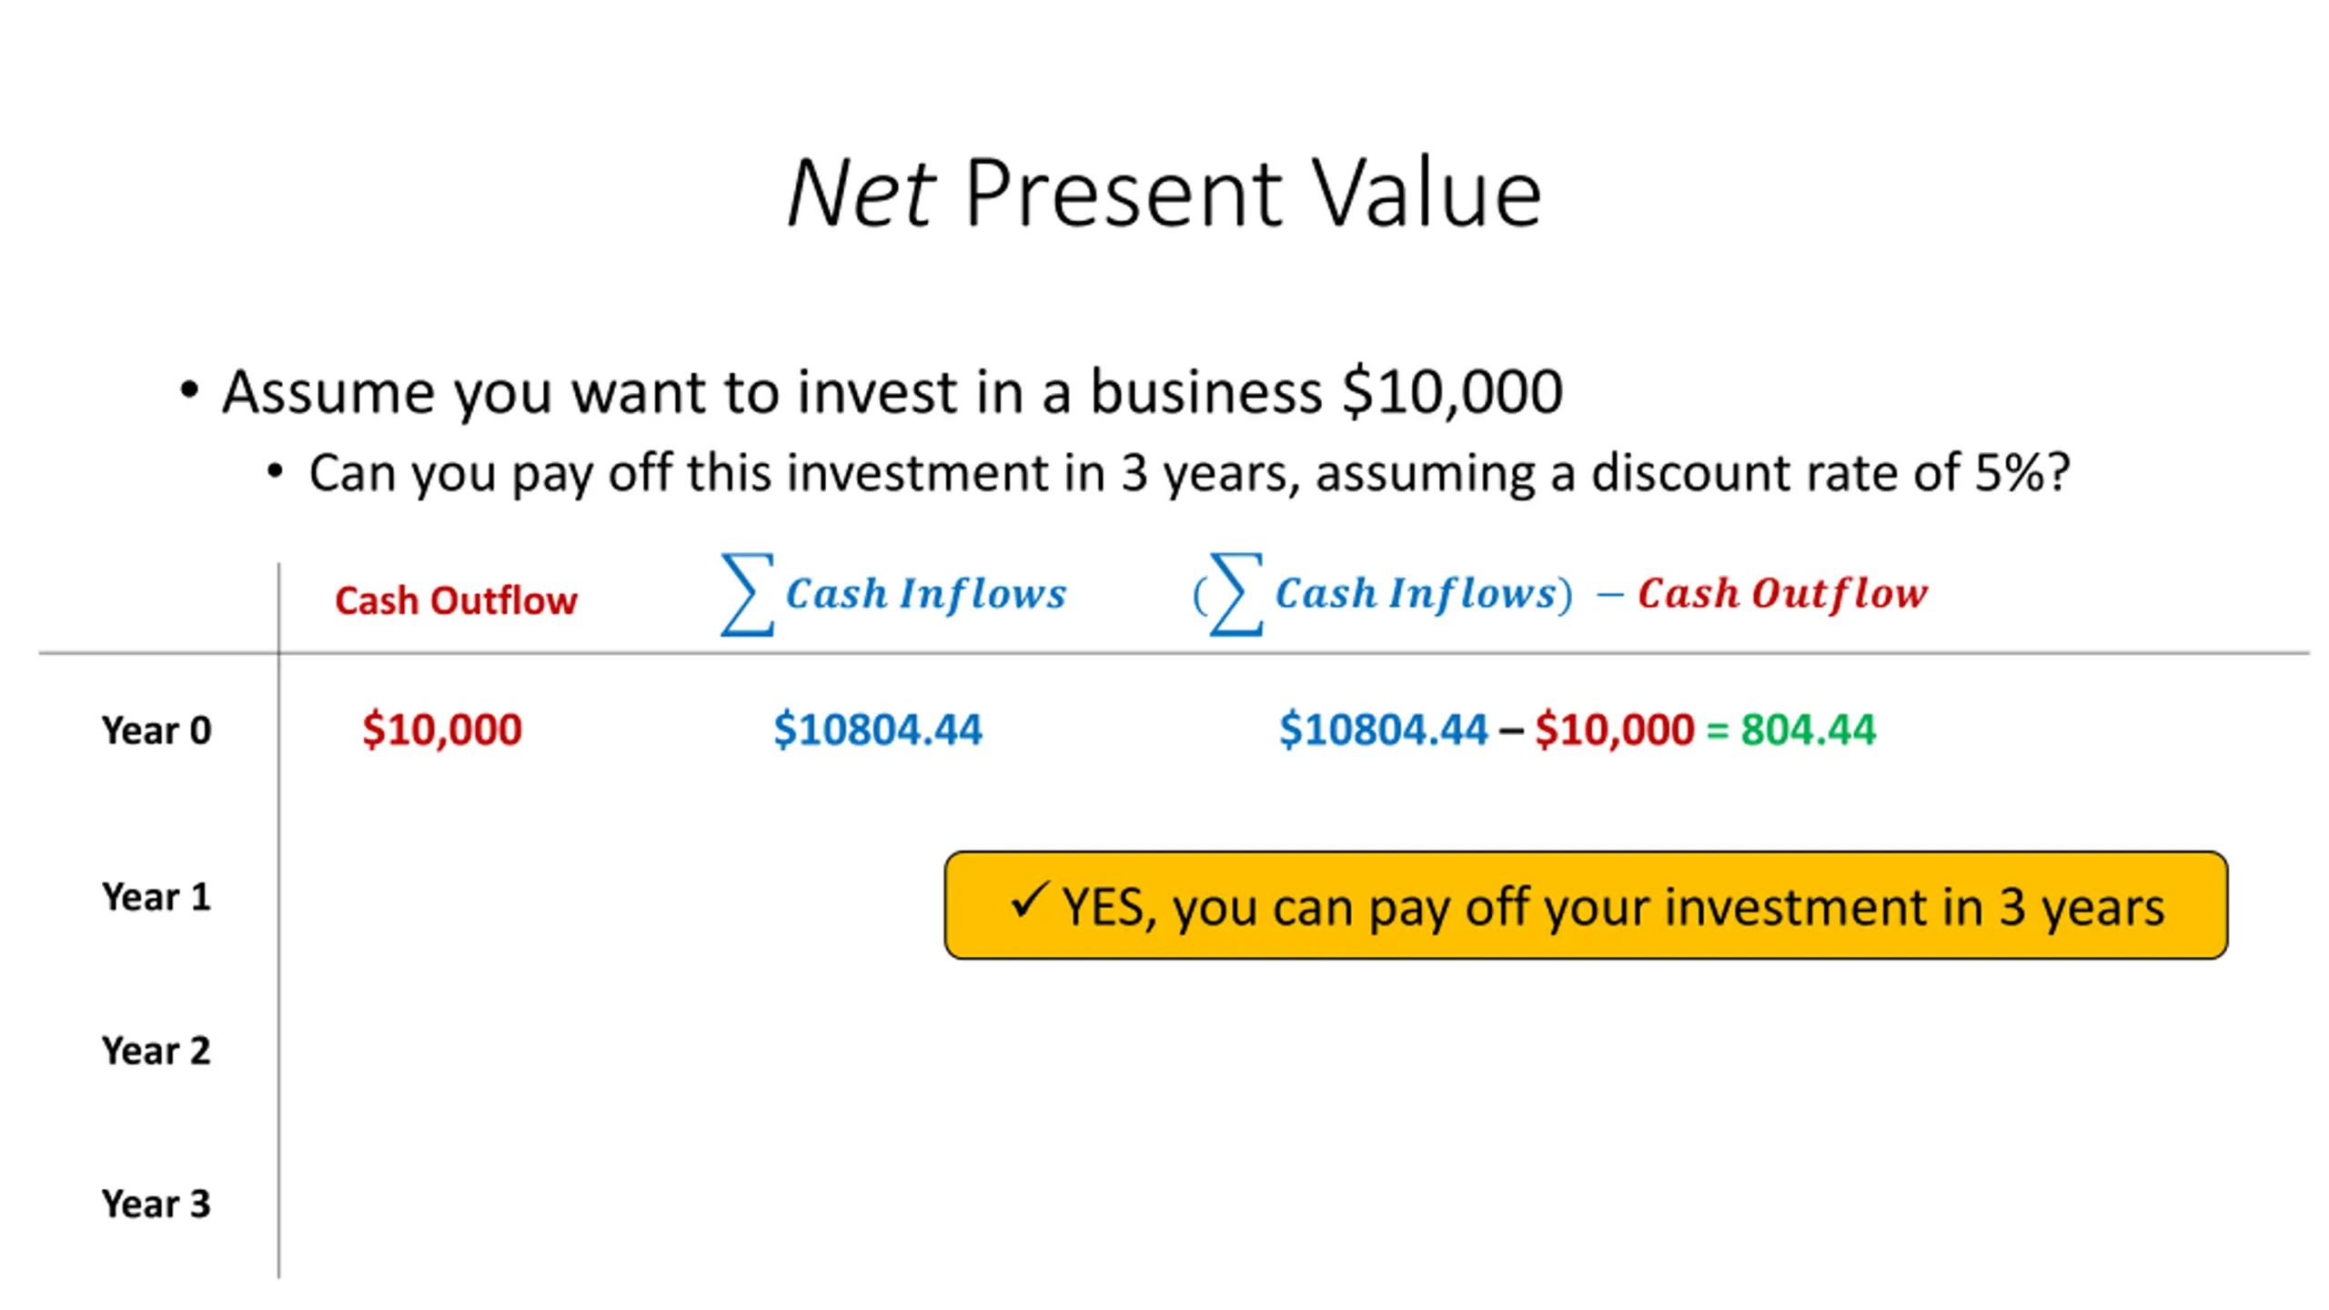2329x1310 pixels.
Task: Click the italic word Net in title
Action: point(861,193)
